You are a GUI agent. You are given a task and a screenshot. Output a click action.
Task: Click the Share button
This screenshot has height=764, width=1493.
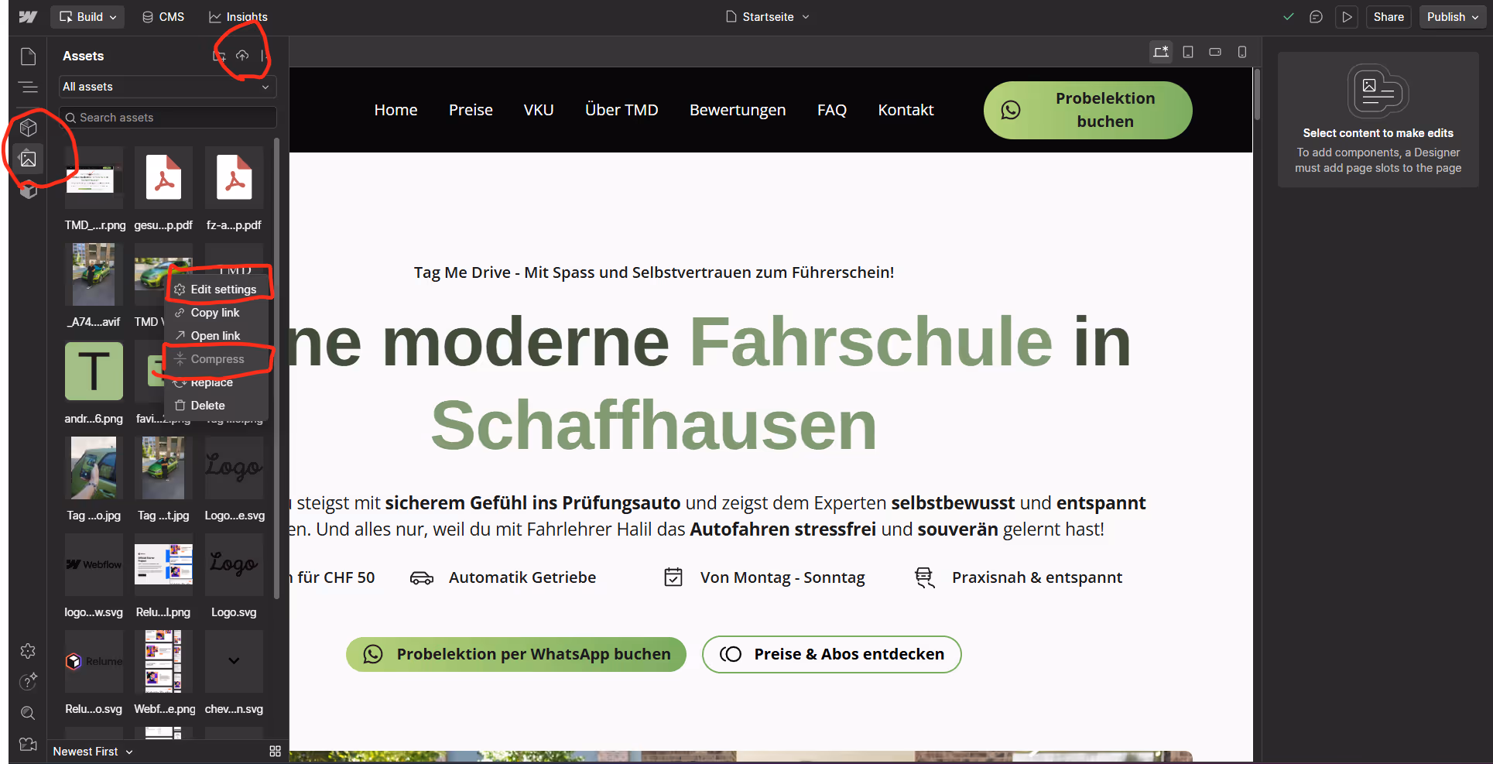(1389, 17)
